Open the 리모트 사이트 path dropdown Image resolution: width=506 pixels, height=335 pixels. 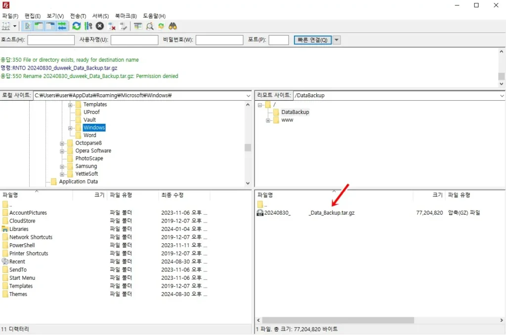coord(502,96)
